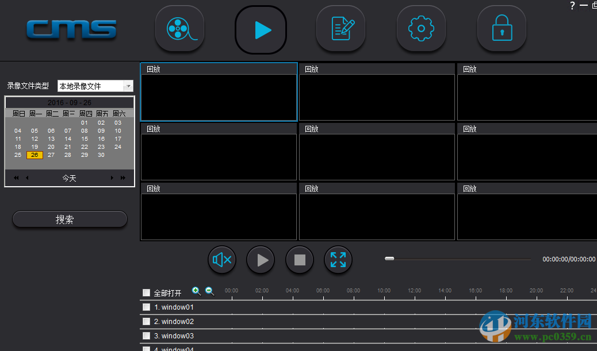Click 今天 to select today's date

69,178
